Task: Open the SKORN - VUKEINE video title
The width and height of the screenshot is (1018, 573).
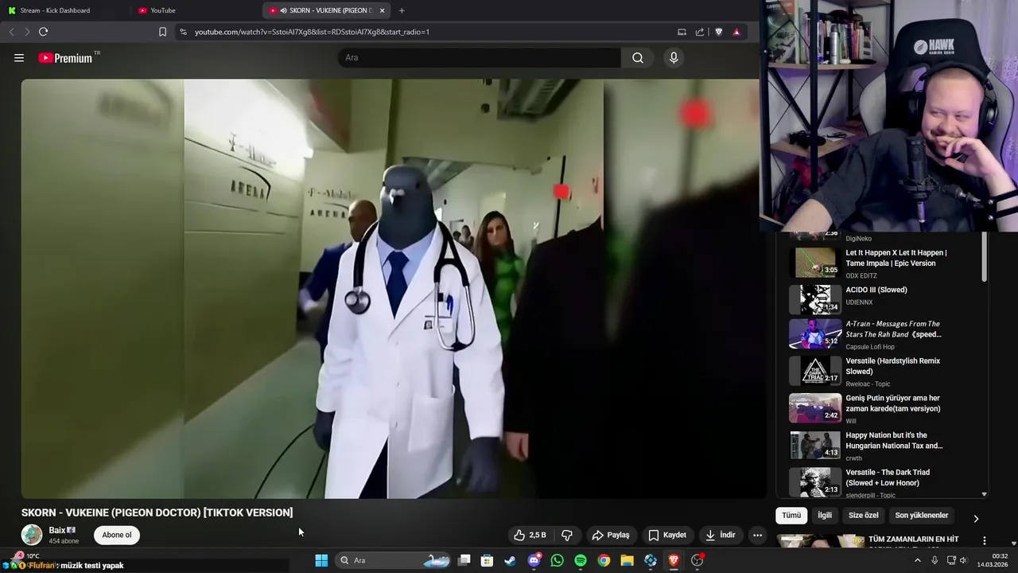Action: [157, 513]
